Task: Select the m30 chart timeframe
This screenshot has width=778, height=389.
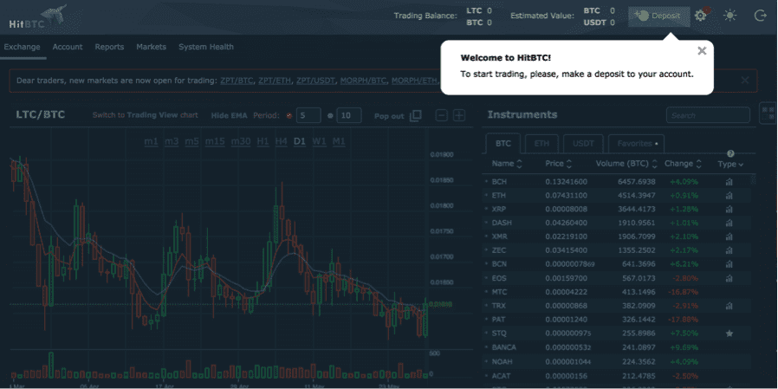Action: 241,141
